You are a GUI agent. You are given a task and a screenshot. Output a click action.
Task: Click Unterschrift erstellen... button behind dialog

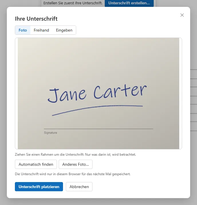tap(129, 3)
